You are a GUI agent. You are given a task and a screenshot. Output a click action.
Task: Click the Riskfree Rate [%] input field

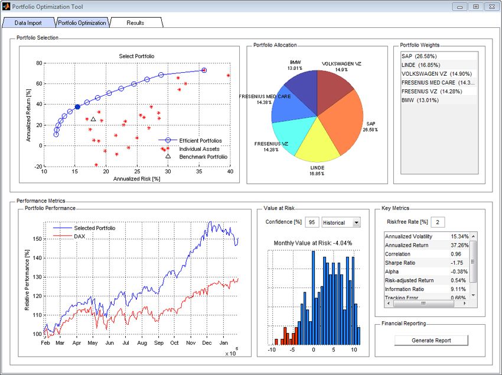438,222
